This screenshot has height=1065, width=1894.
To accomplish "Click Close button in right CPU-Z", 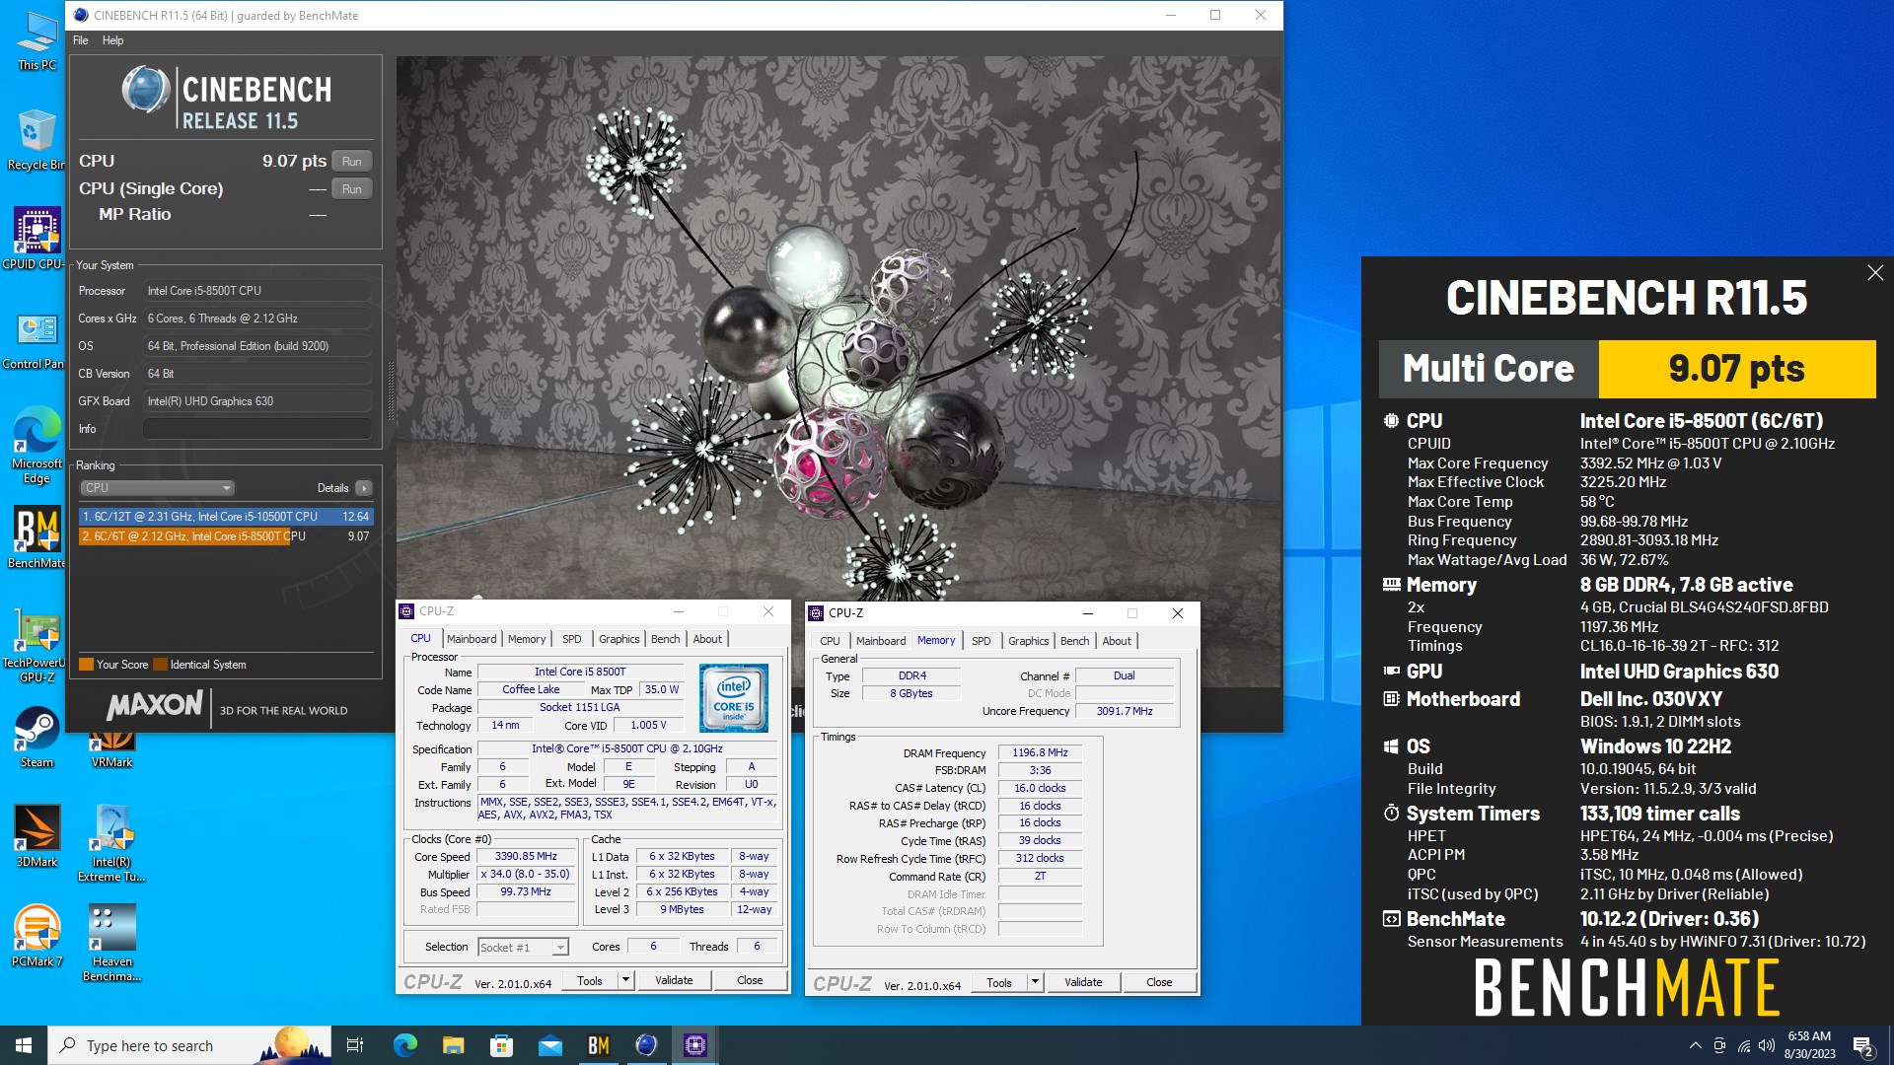I will pos(1159,982).
